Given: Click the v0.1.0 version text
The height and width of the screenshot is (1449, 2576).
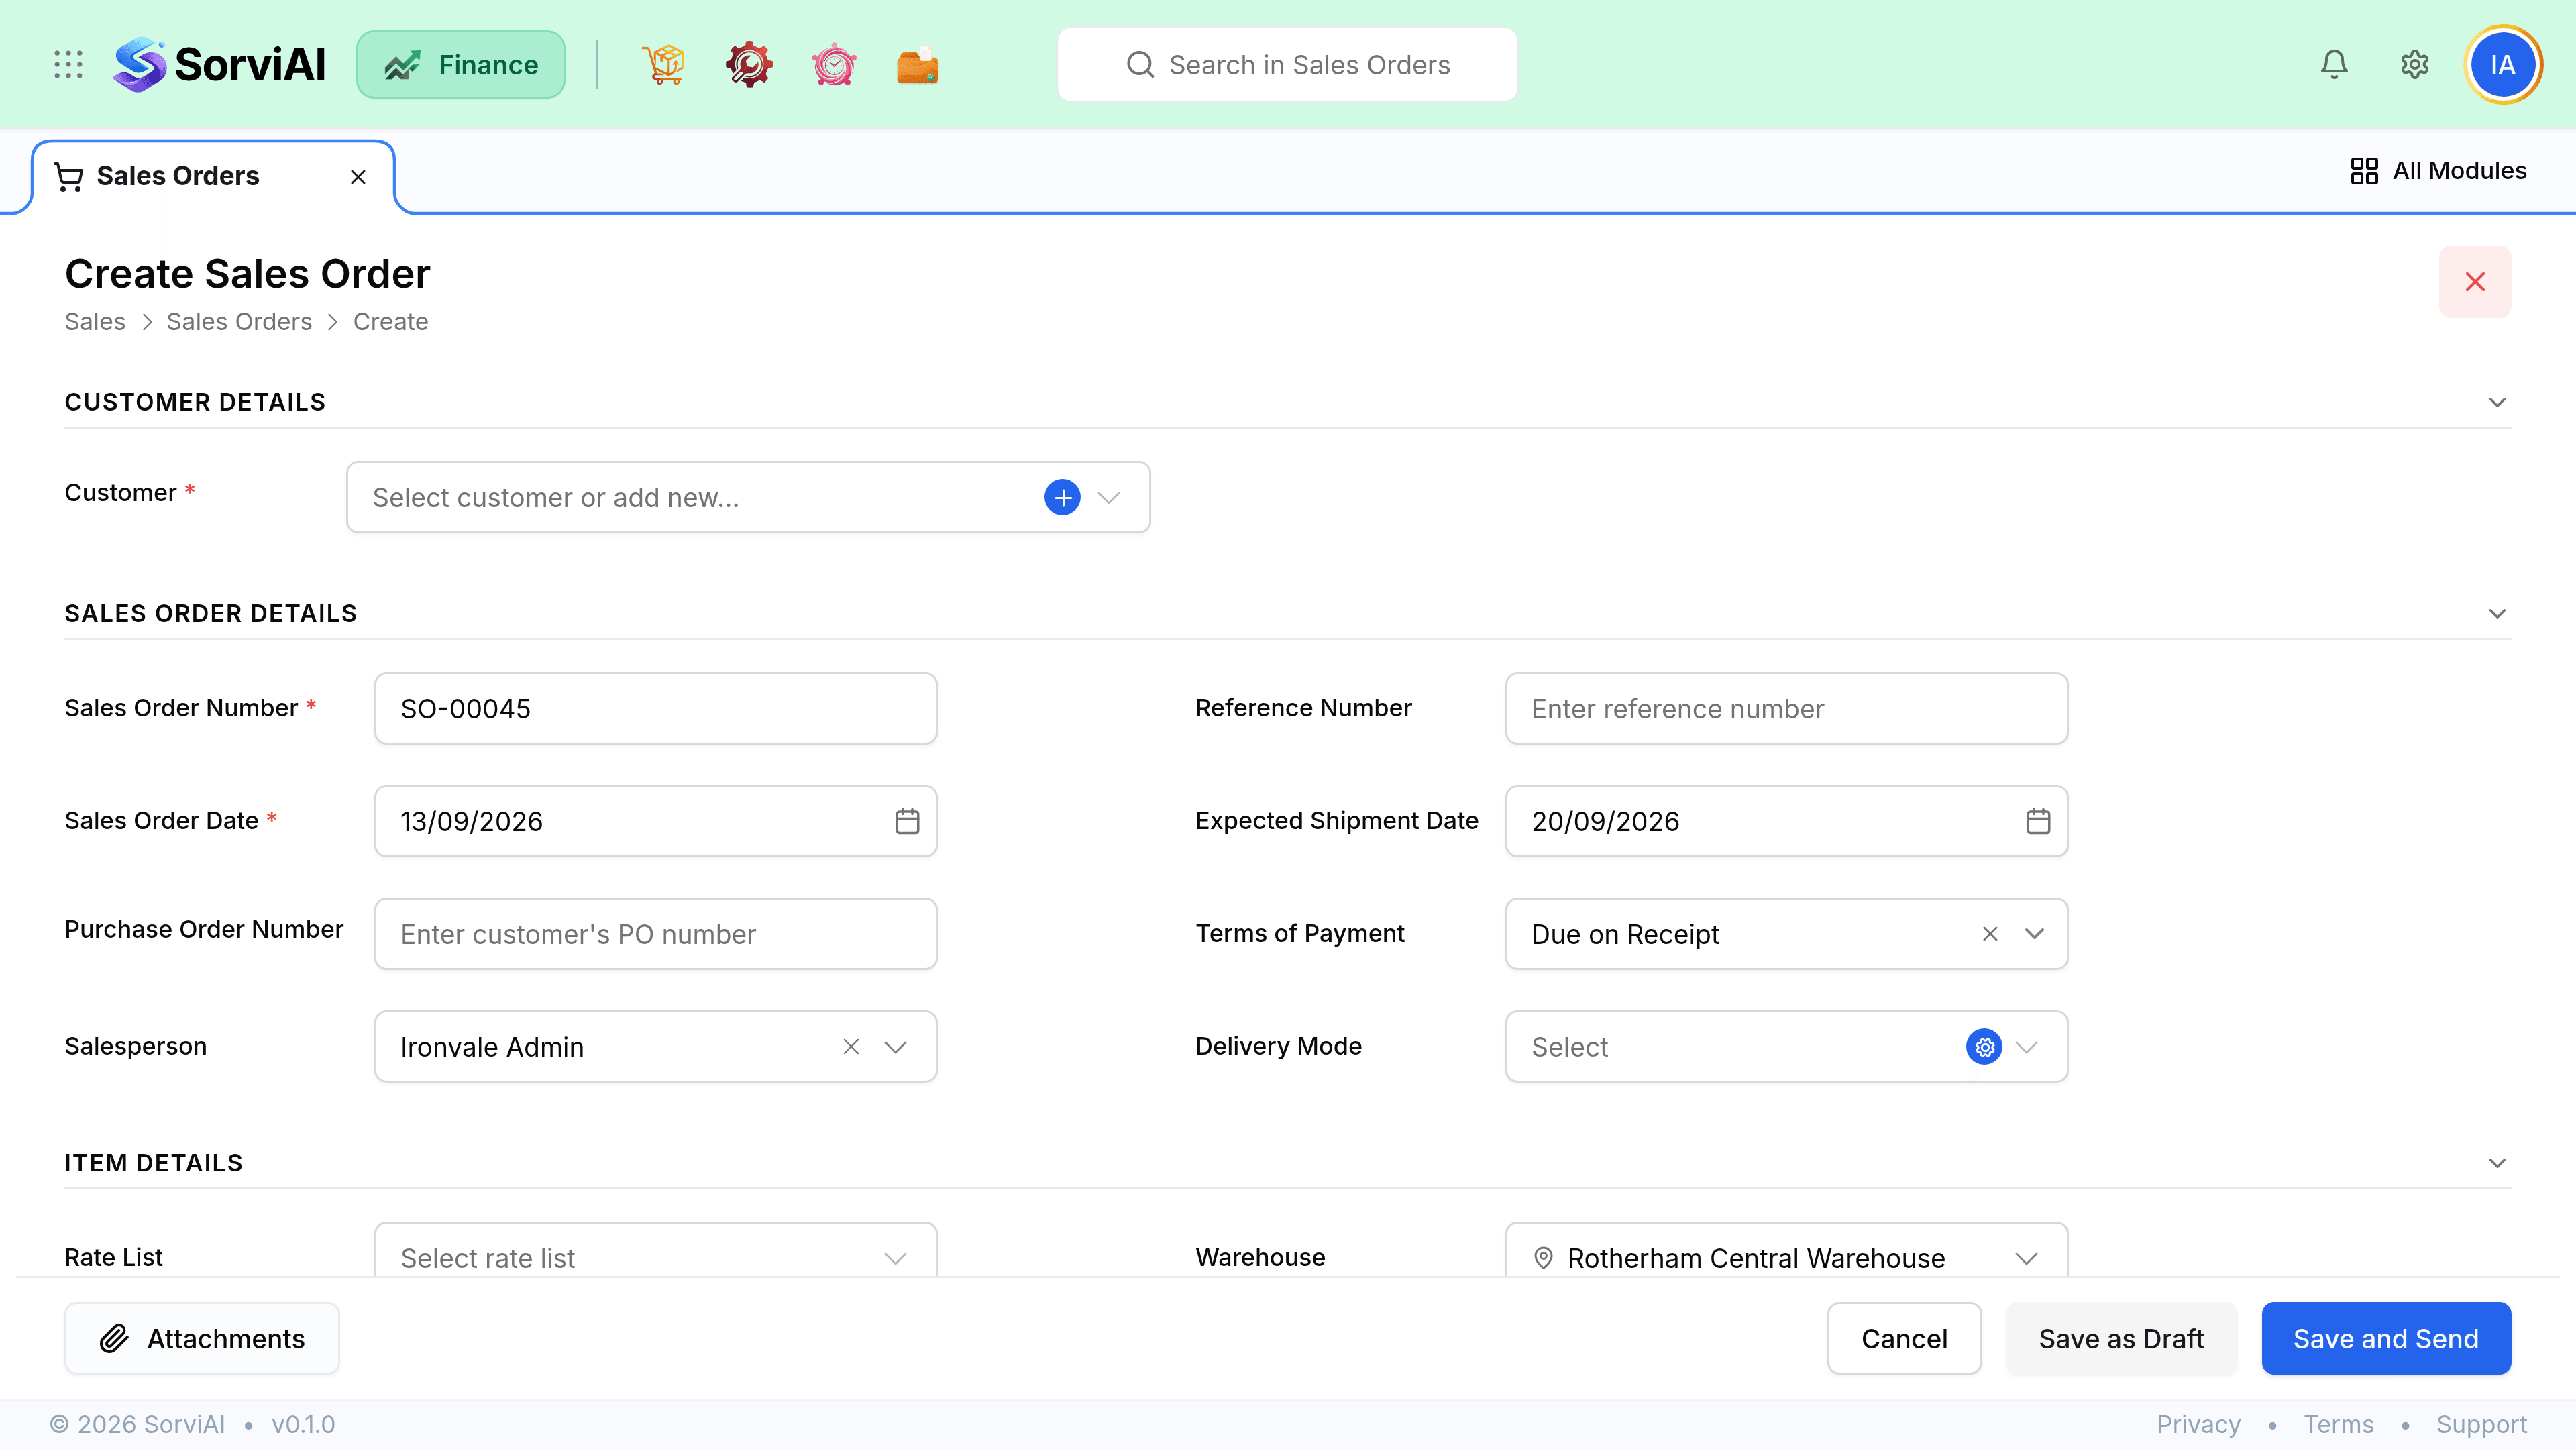Looking at the screenshot, I should [x=303, y=1425].
